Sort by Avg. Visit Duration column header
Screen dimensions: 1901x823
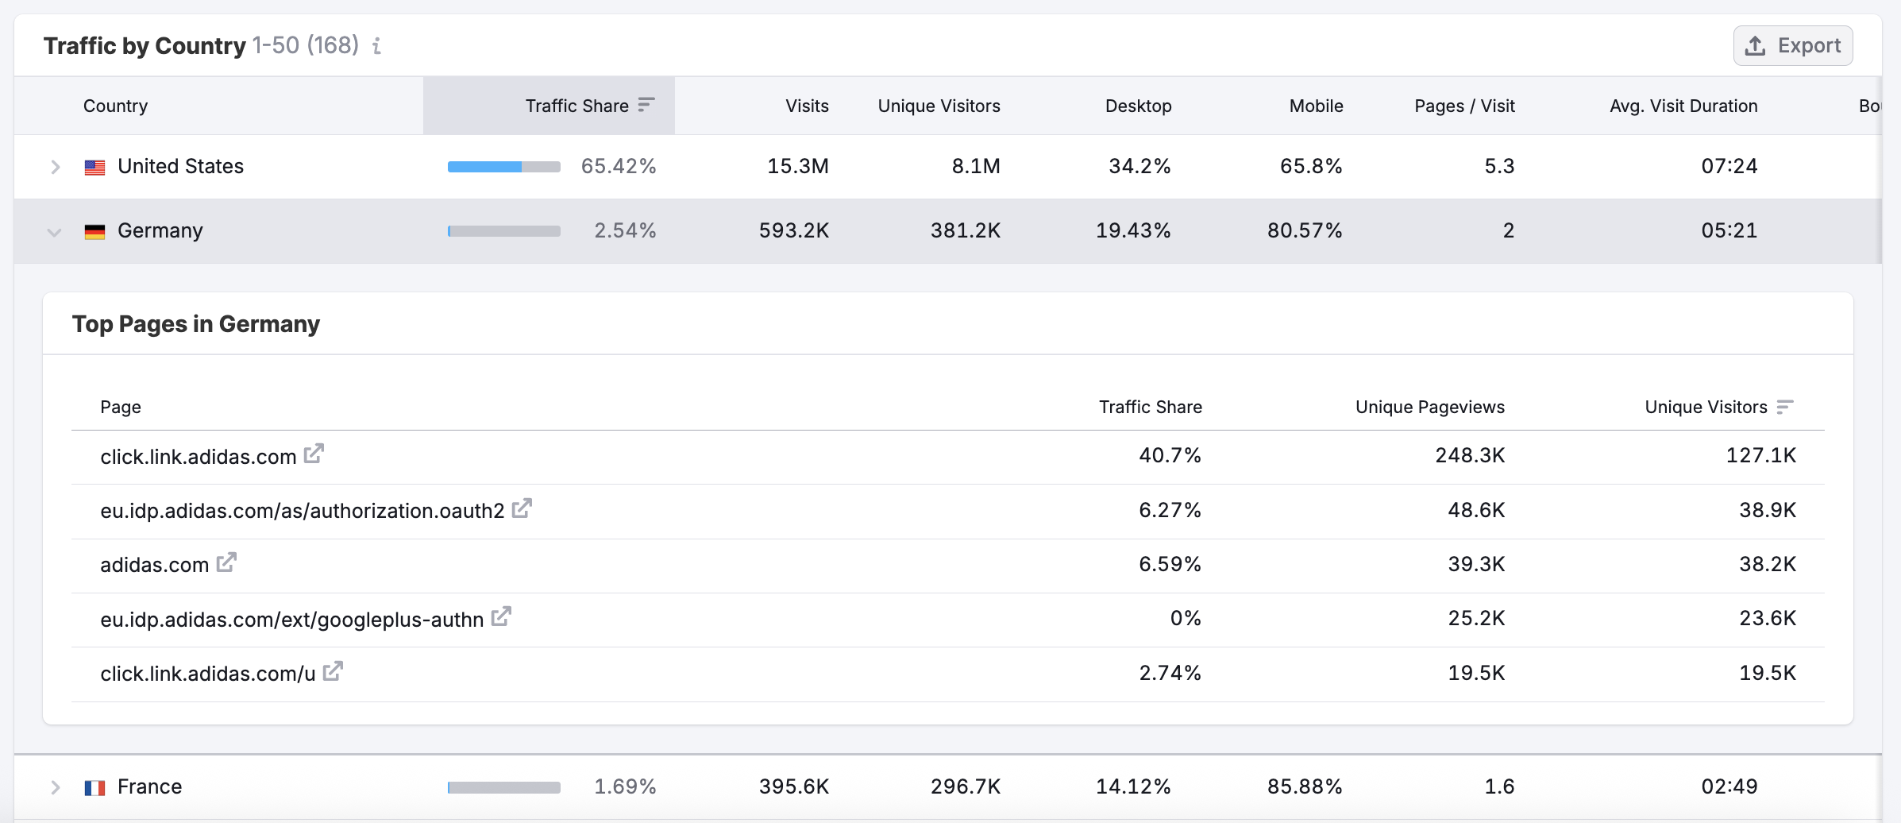click(1683, 106)
